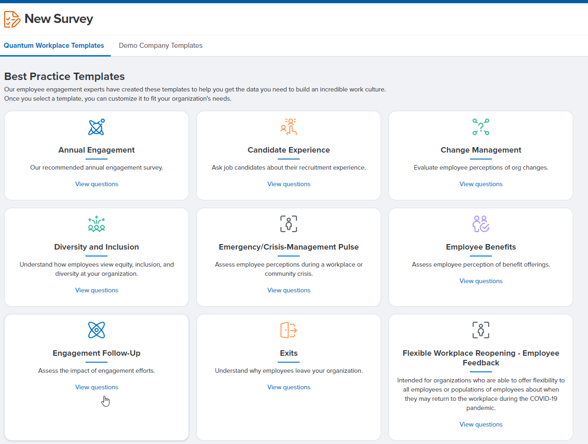
Task: View questions for Diversity and Inclusion
Action: point(97,290)
